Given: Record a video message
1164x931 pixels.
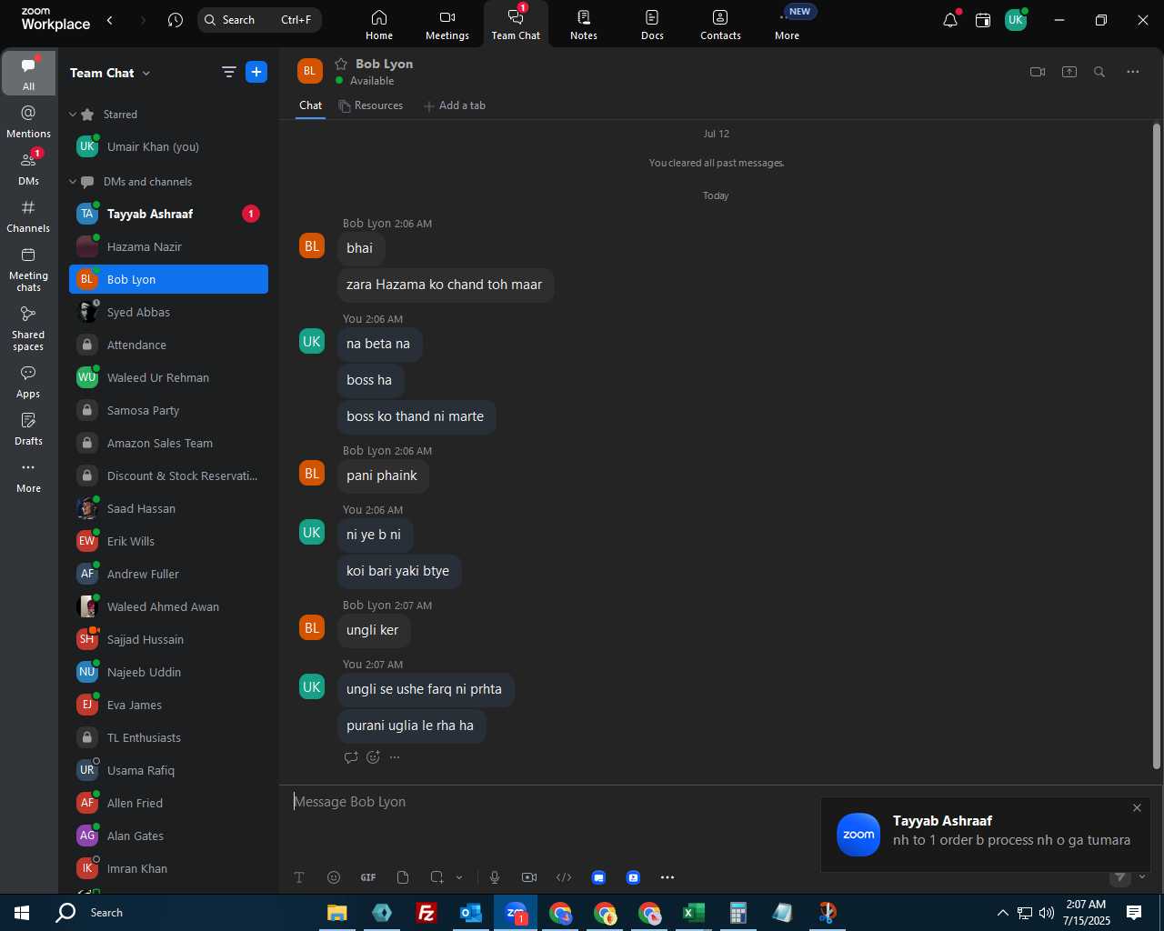Looking at the screenshot, I should 529,877.
